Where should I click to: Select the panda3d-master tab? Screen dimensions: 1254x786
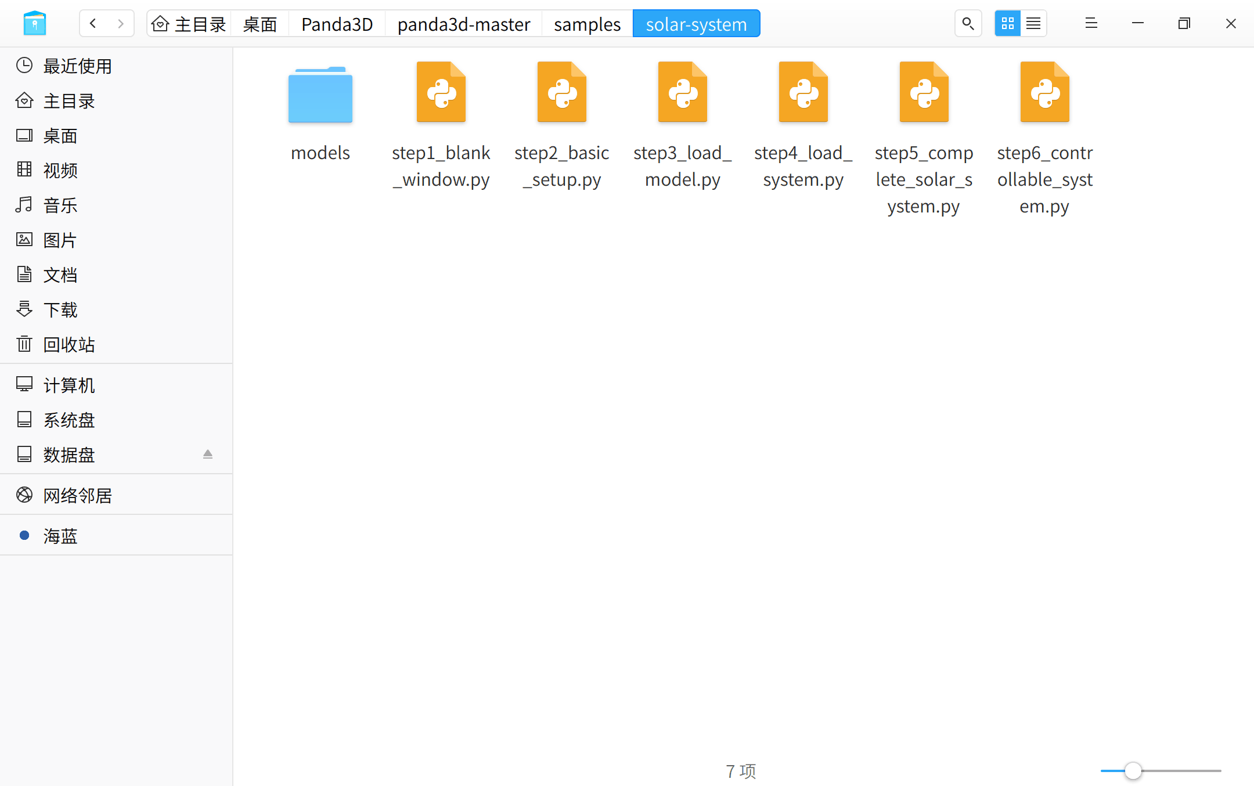[x=463, y=24]
